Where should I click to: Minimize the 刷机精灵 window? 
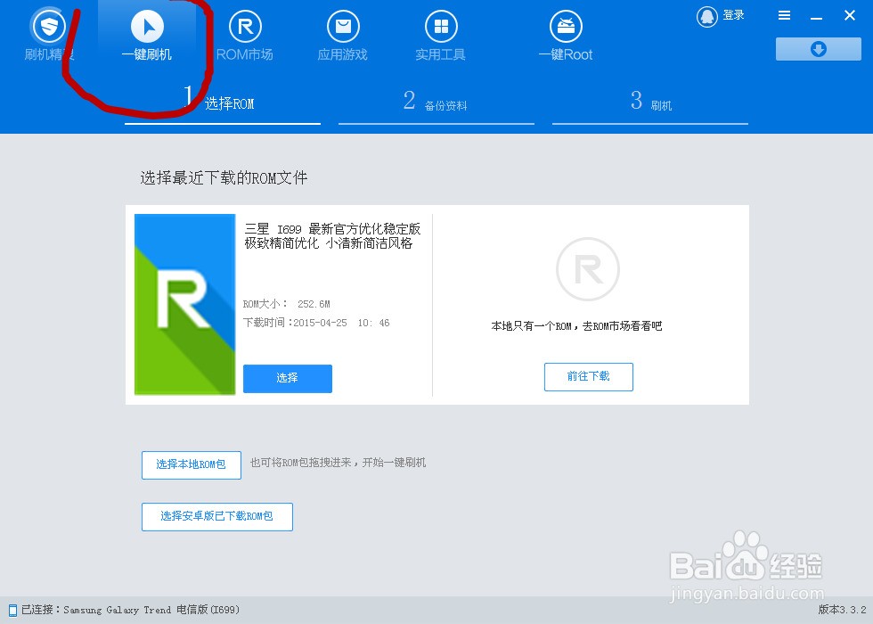click(816, 17)
